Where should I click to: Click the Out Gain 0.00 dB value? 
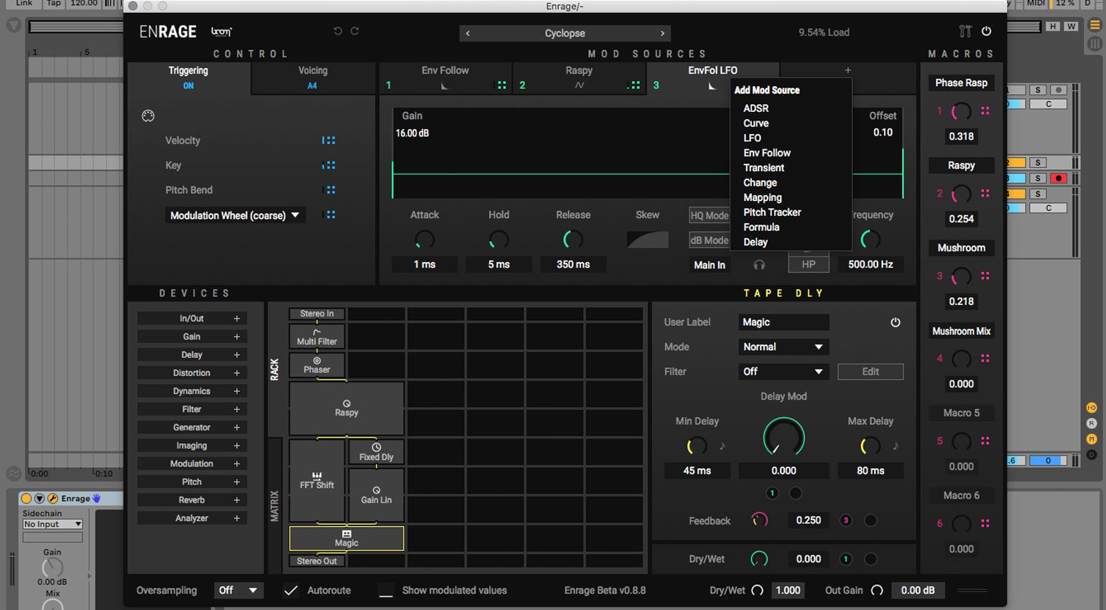[x=918, y=591]
